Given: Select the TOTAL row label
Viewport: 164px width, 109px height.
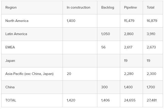Looking at the screenshot, I should tap(11, 100).
